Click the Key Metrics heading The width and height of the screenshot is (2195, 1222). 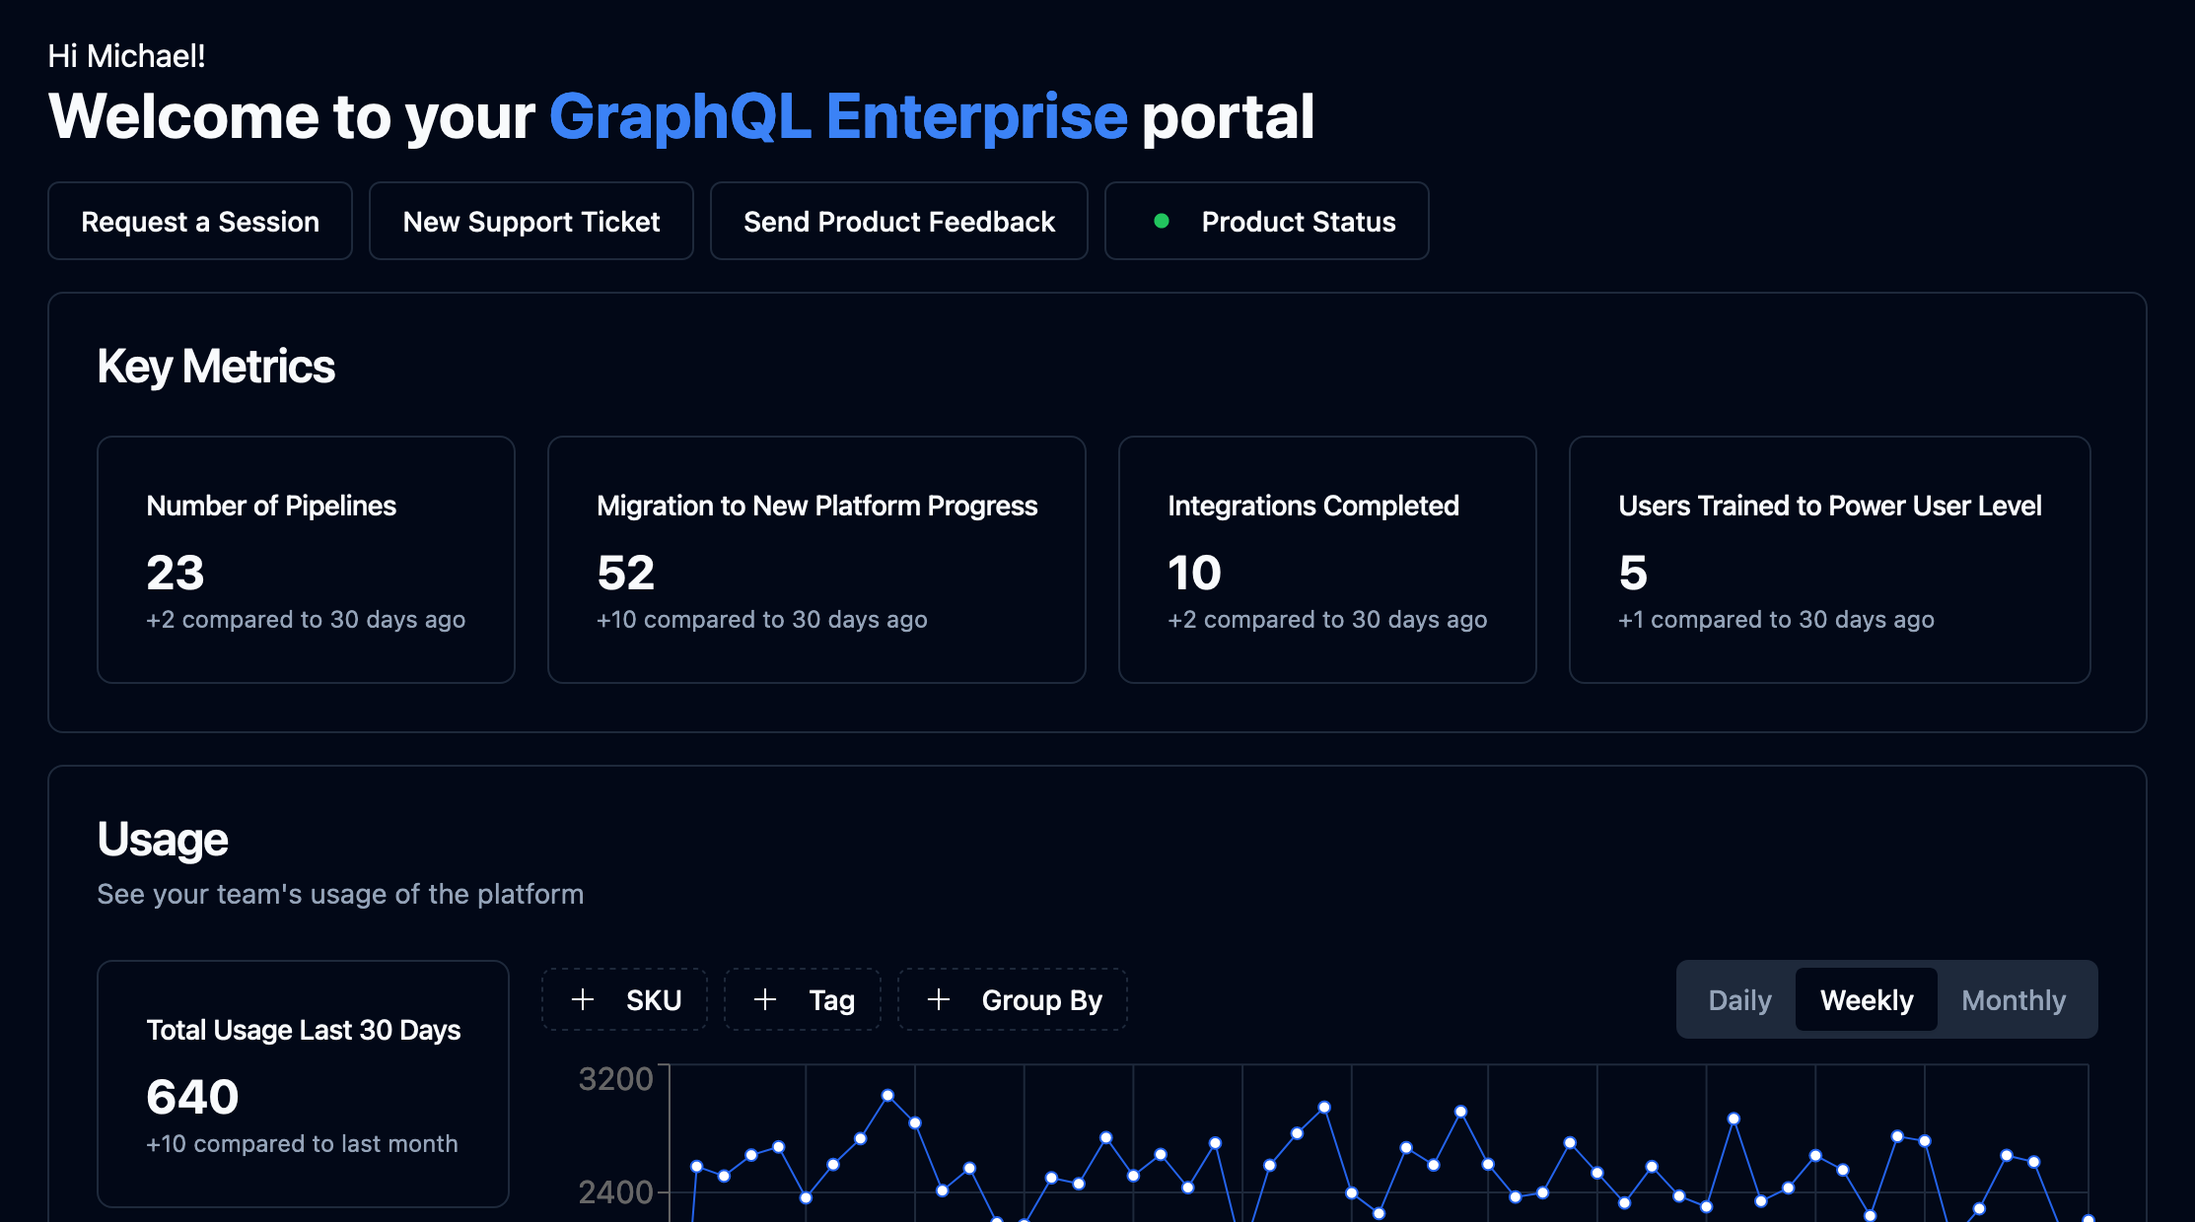pyautogui.click(x=216, y=367)
